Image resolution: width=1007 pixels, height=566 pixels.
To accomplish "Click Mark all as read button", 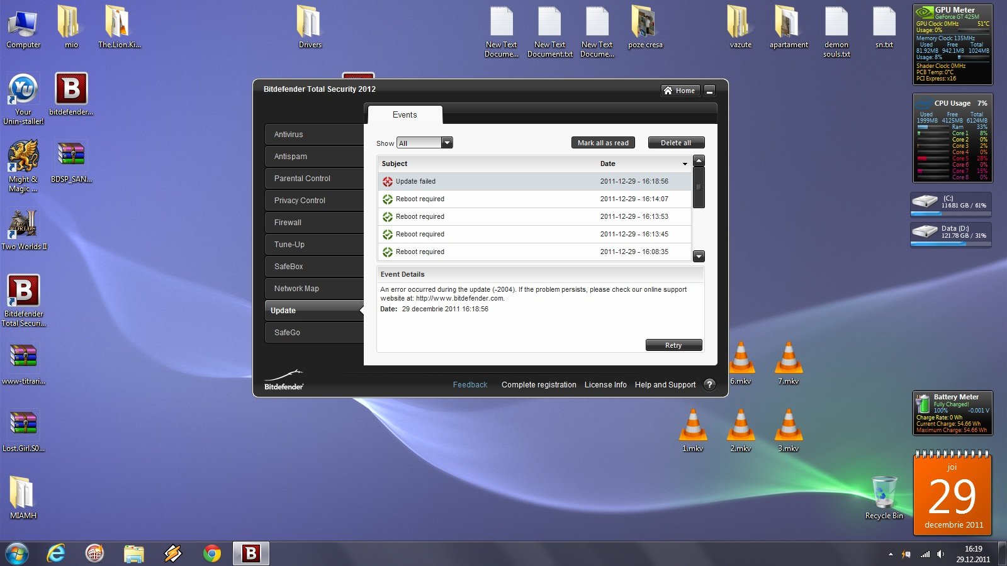I will click(x=603, y=143).
